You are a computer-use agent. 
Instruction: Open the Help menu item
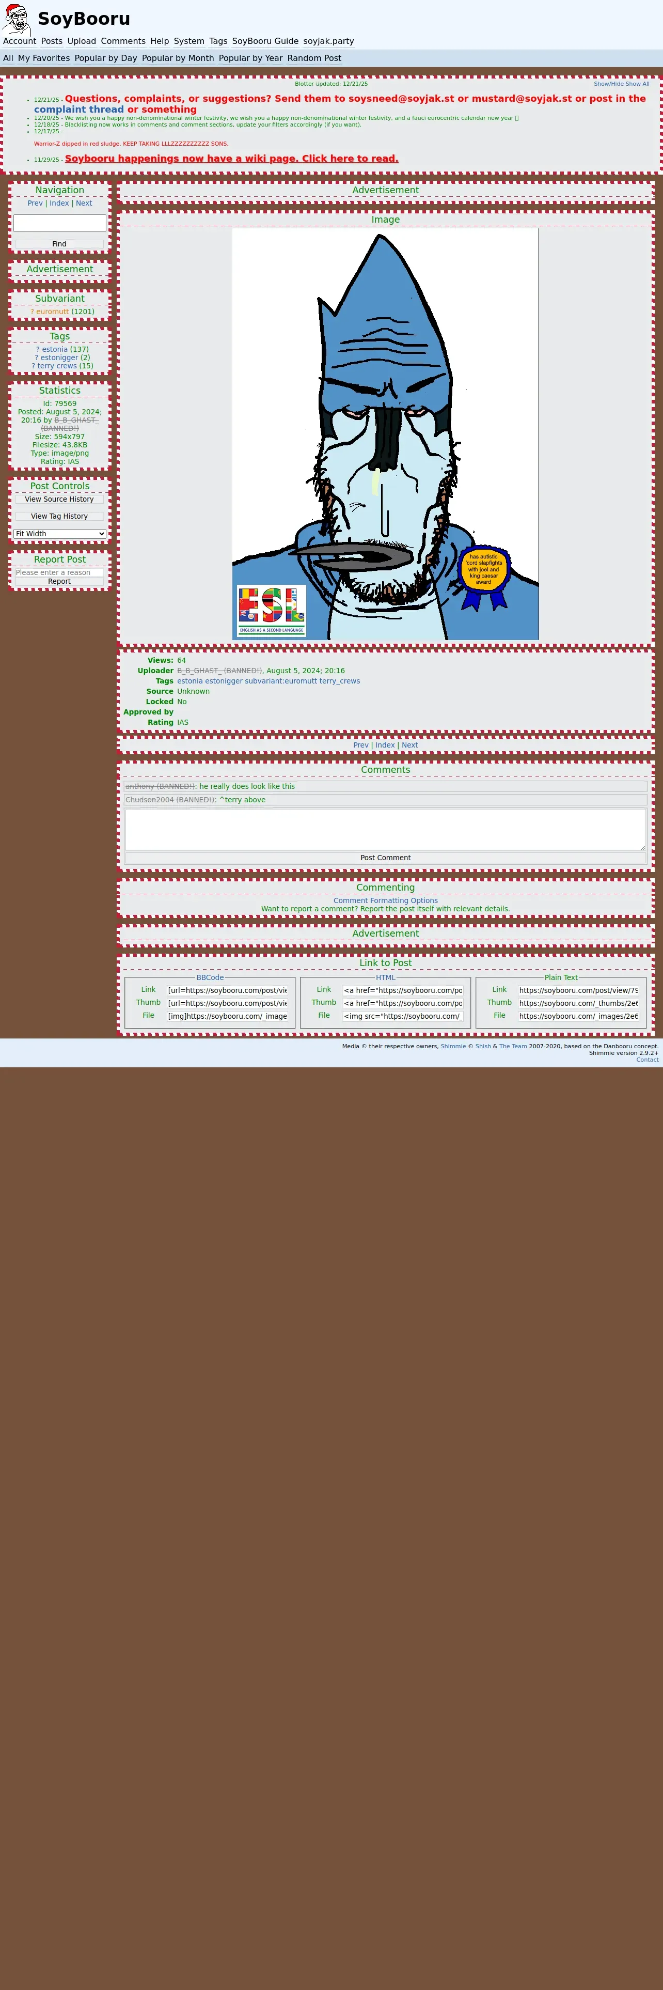(160, 41)
